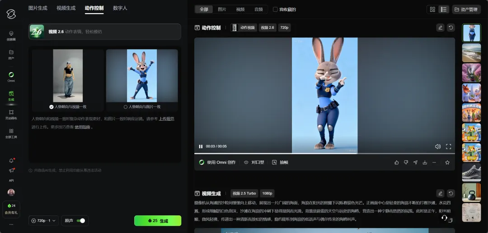Edit the 动作控制 task with pencil icon

pyautogui.click(x=440, y=27)
